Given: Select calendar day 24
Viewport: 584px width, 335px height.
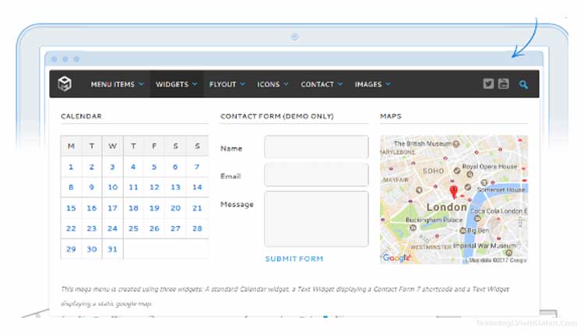Looking at the screenshot, I should tap(112, 228).
